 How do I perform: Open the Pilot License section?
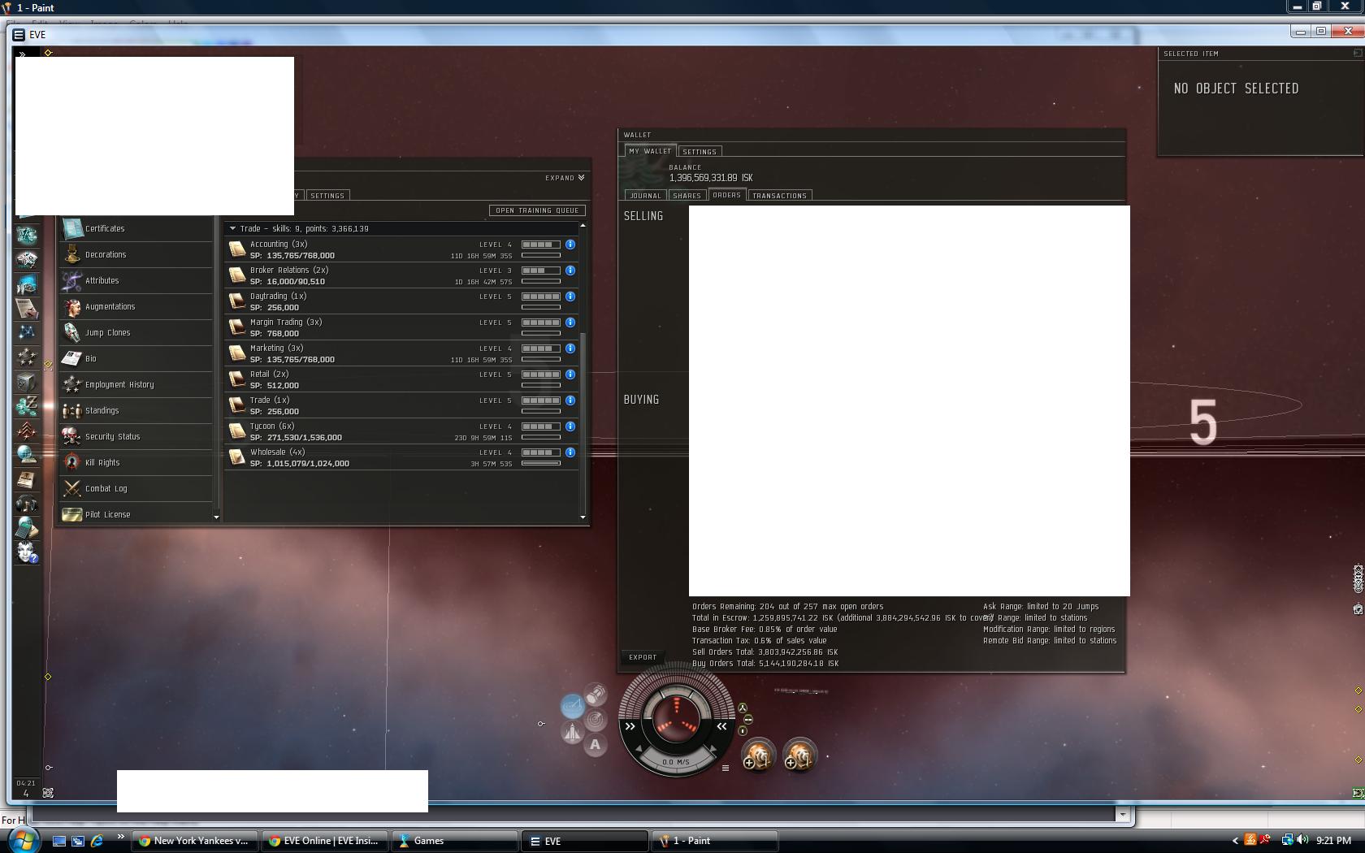[x=136, y=515]
